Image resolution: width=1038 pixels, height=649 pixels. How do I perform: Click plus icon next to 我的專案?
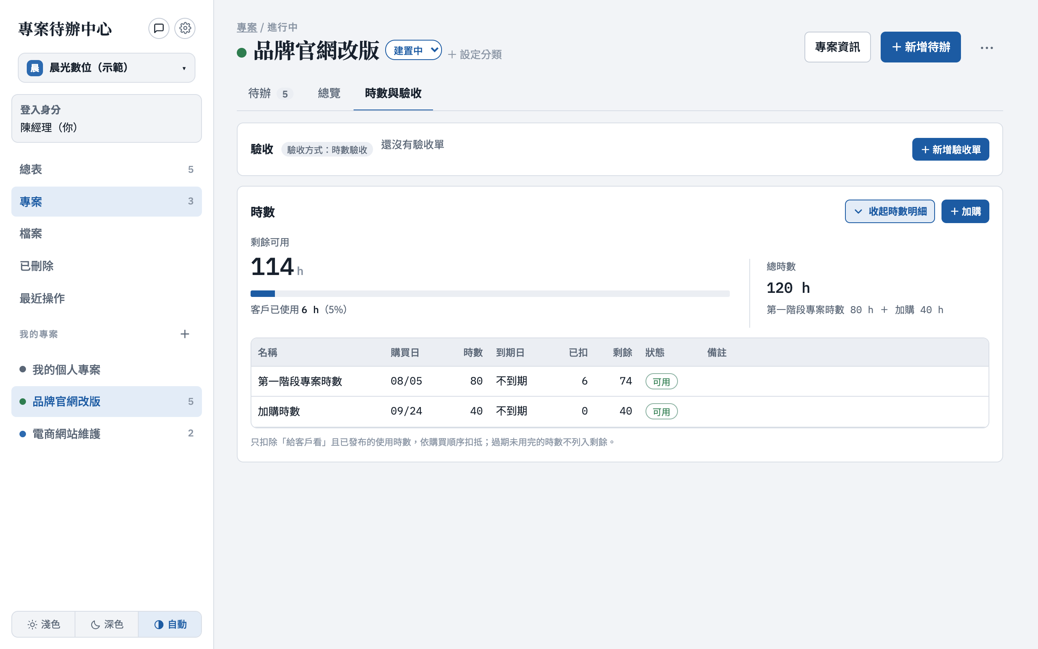[x=185, y=334]
